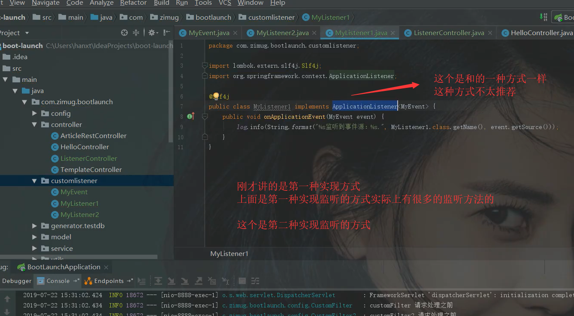Expand the service package

coord(35,248)
